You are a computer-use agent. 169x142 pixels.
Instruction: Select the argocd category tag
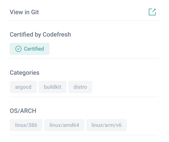[23, 87]
